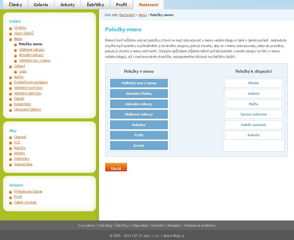Open the Ankety tab

(x=67, y=5)
